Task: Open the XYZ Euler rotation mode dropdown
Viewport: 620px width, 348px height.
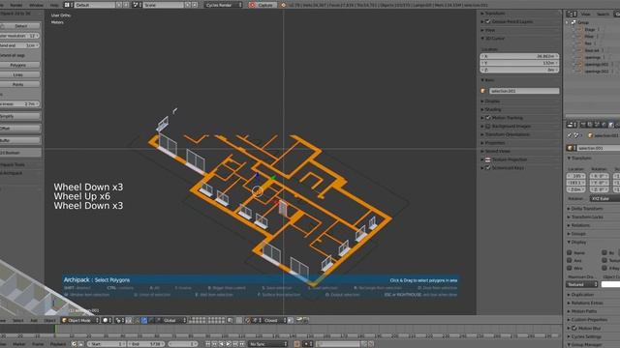Action: [x=604, y=198]
